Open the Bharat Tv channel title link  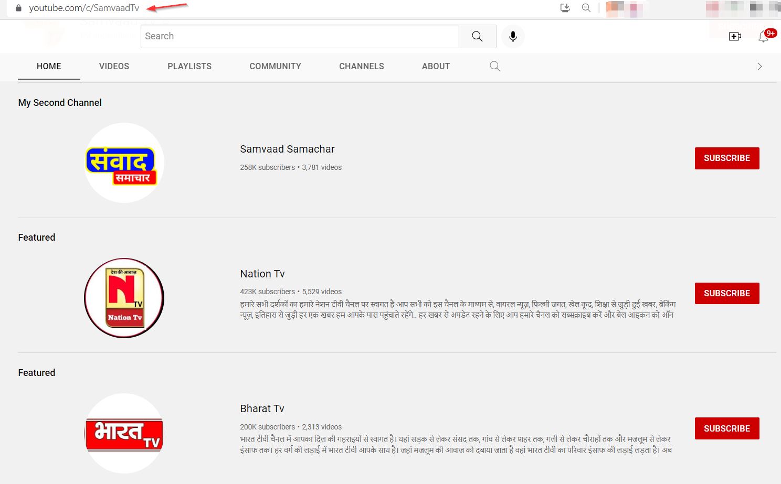(262, 408)
